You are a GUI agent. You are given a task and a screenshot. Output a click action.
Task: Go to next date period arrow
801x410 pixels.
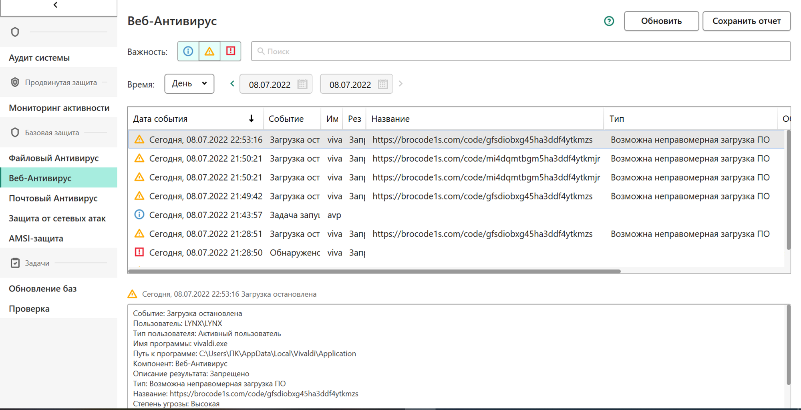400,84
